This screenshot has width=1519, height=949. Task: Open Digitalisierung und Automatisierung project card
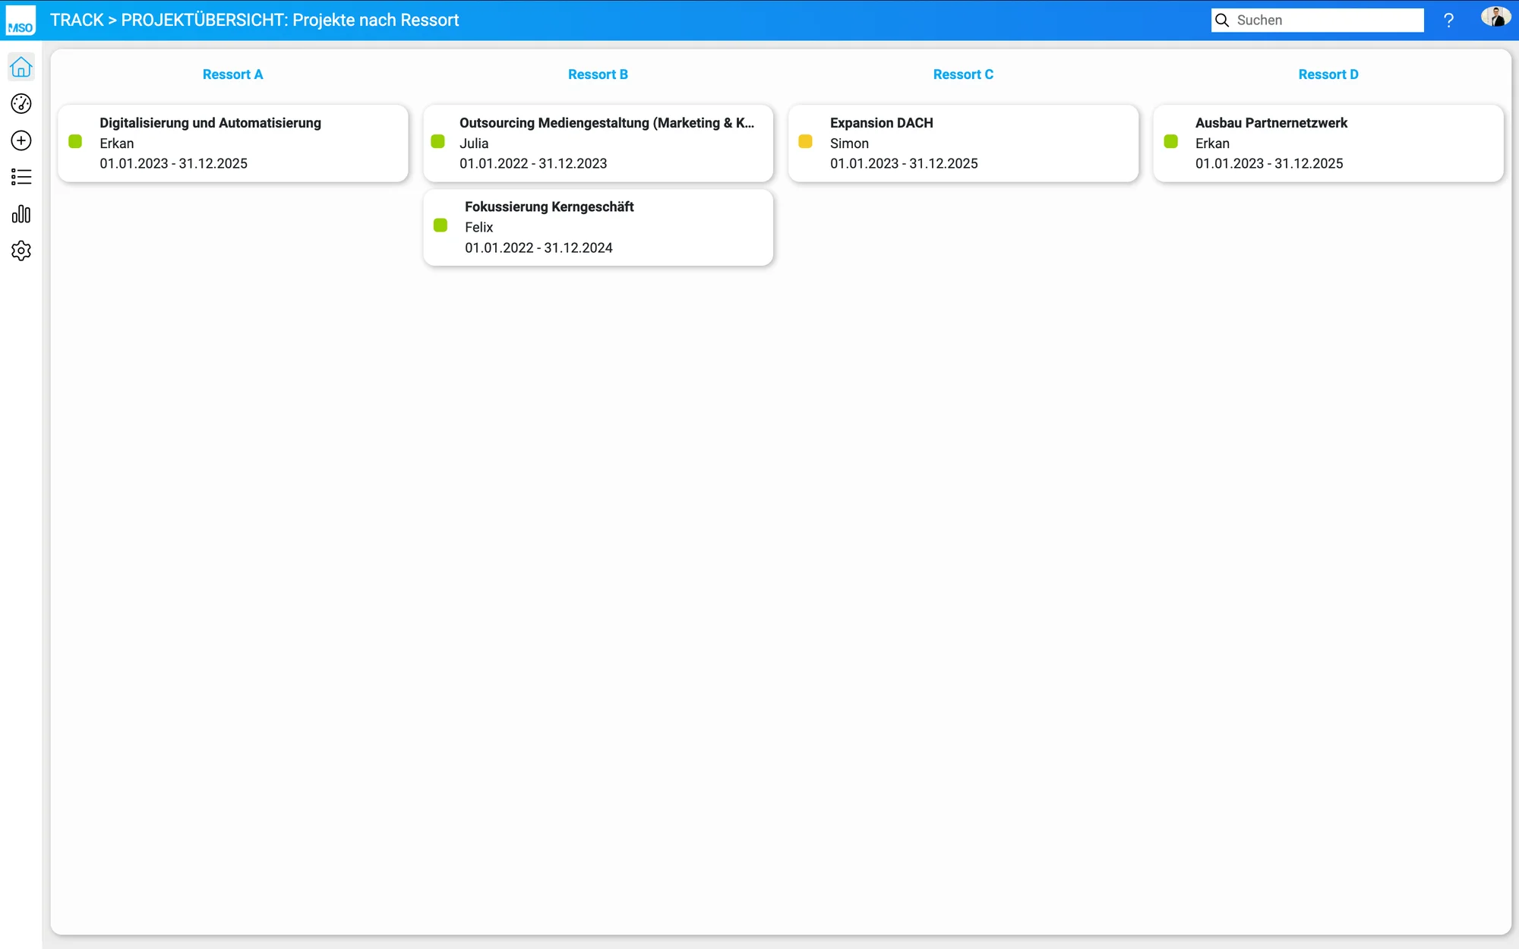tap(233, 143)
